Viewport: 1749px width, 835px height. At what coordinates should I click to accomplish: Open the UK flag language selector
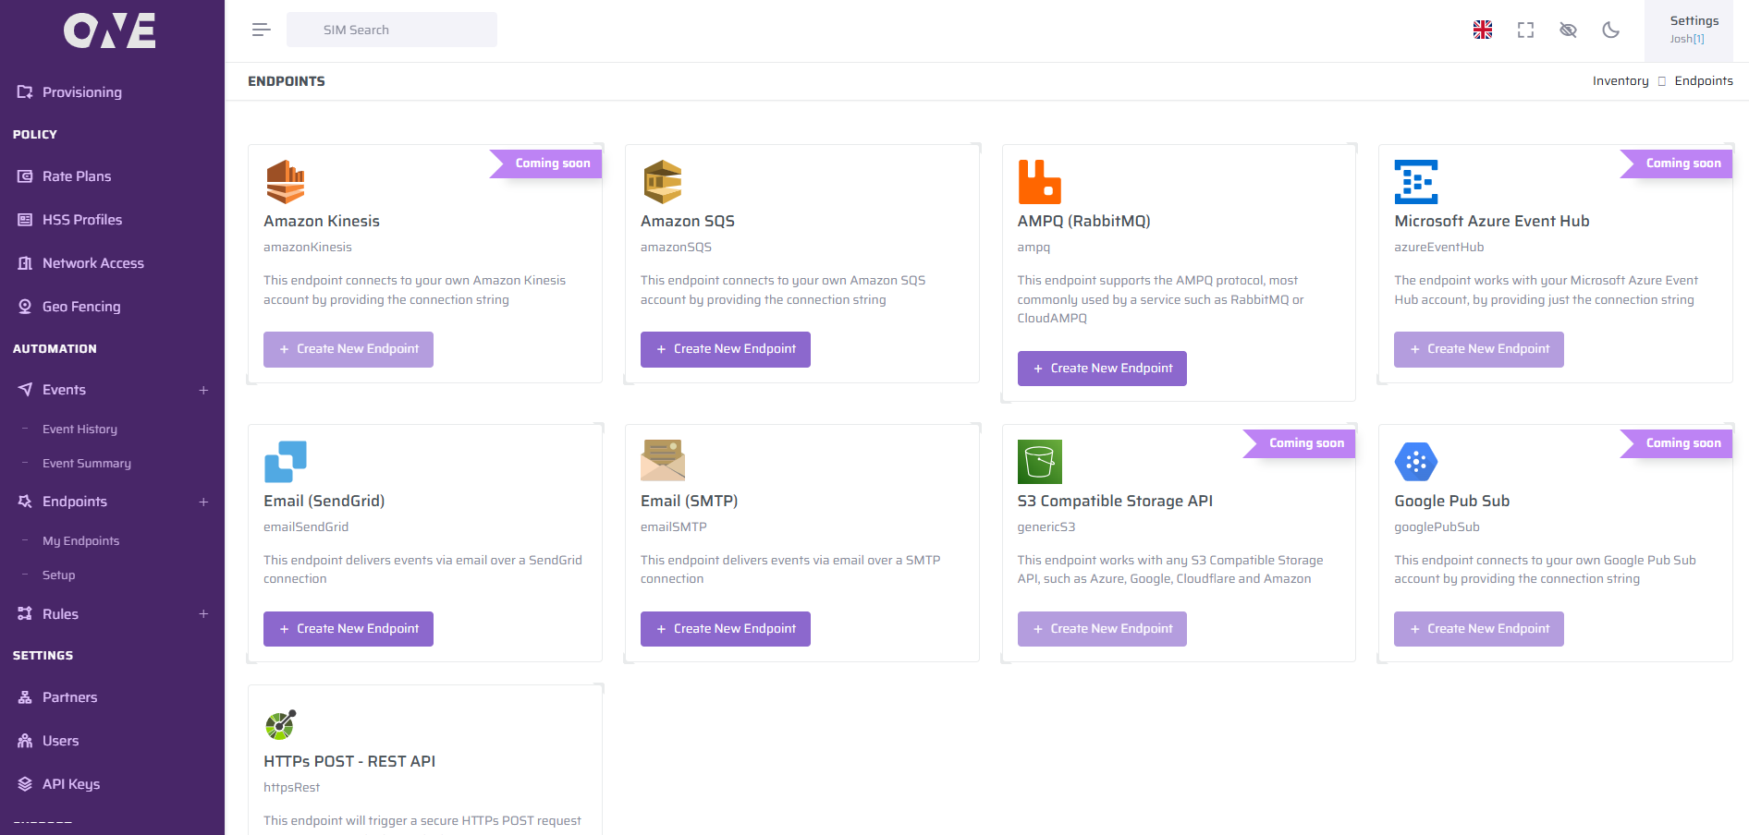(1483, 30)
